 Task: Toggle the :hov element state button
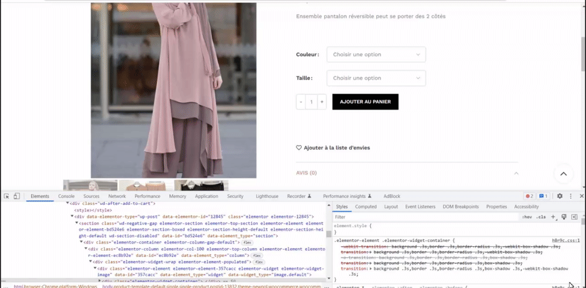(527, 217)
